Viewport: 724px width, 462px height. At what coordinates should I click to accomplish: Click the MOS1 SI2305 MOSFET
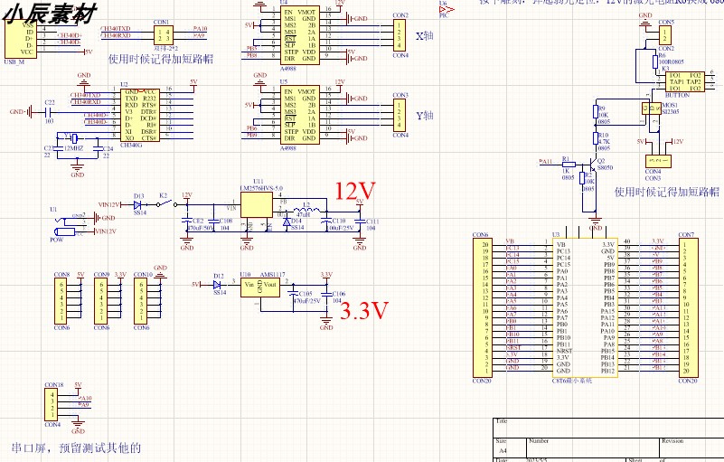pyautogui.click(x=652, y=108)
